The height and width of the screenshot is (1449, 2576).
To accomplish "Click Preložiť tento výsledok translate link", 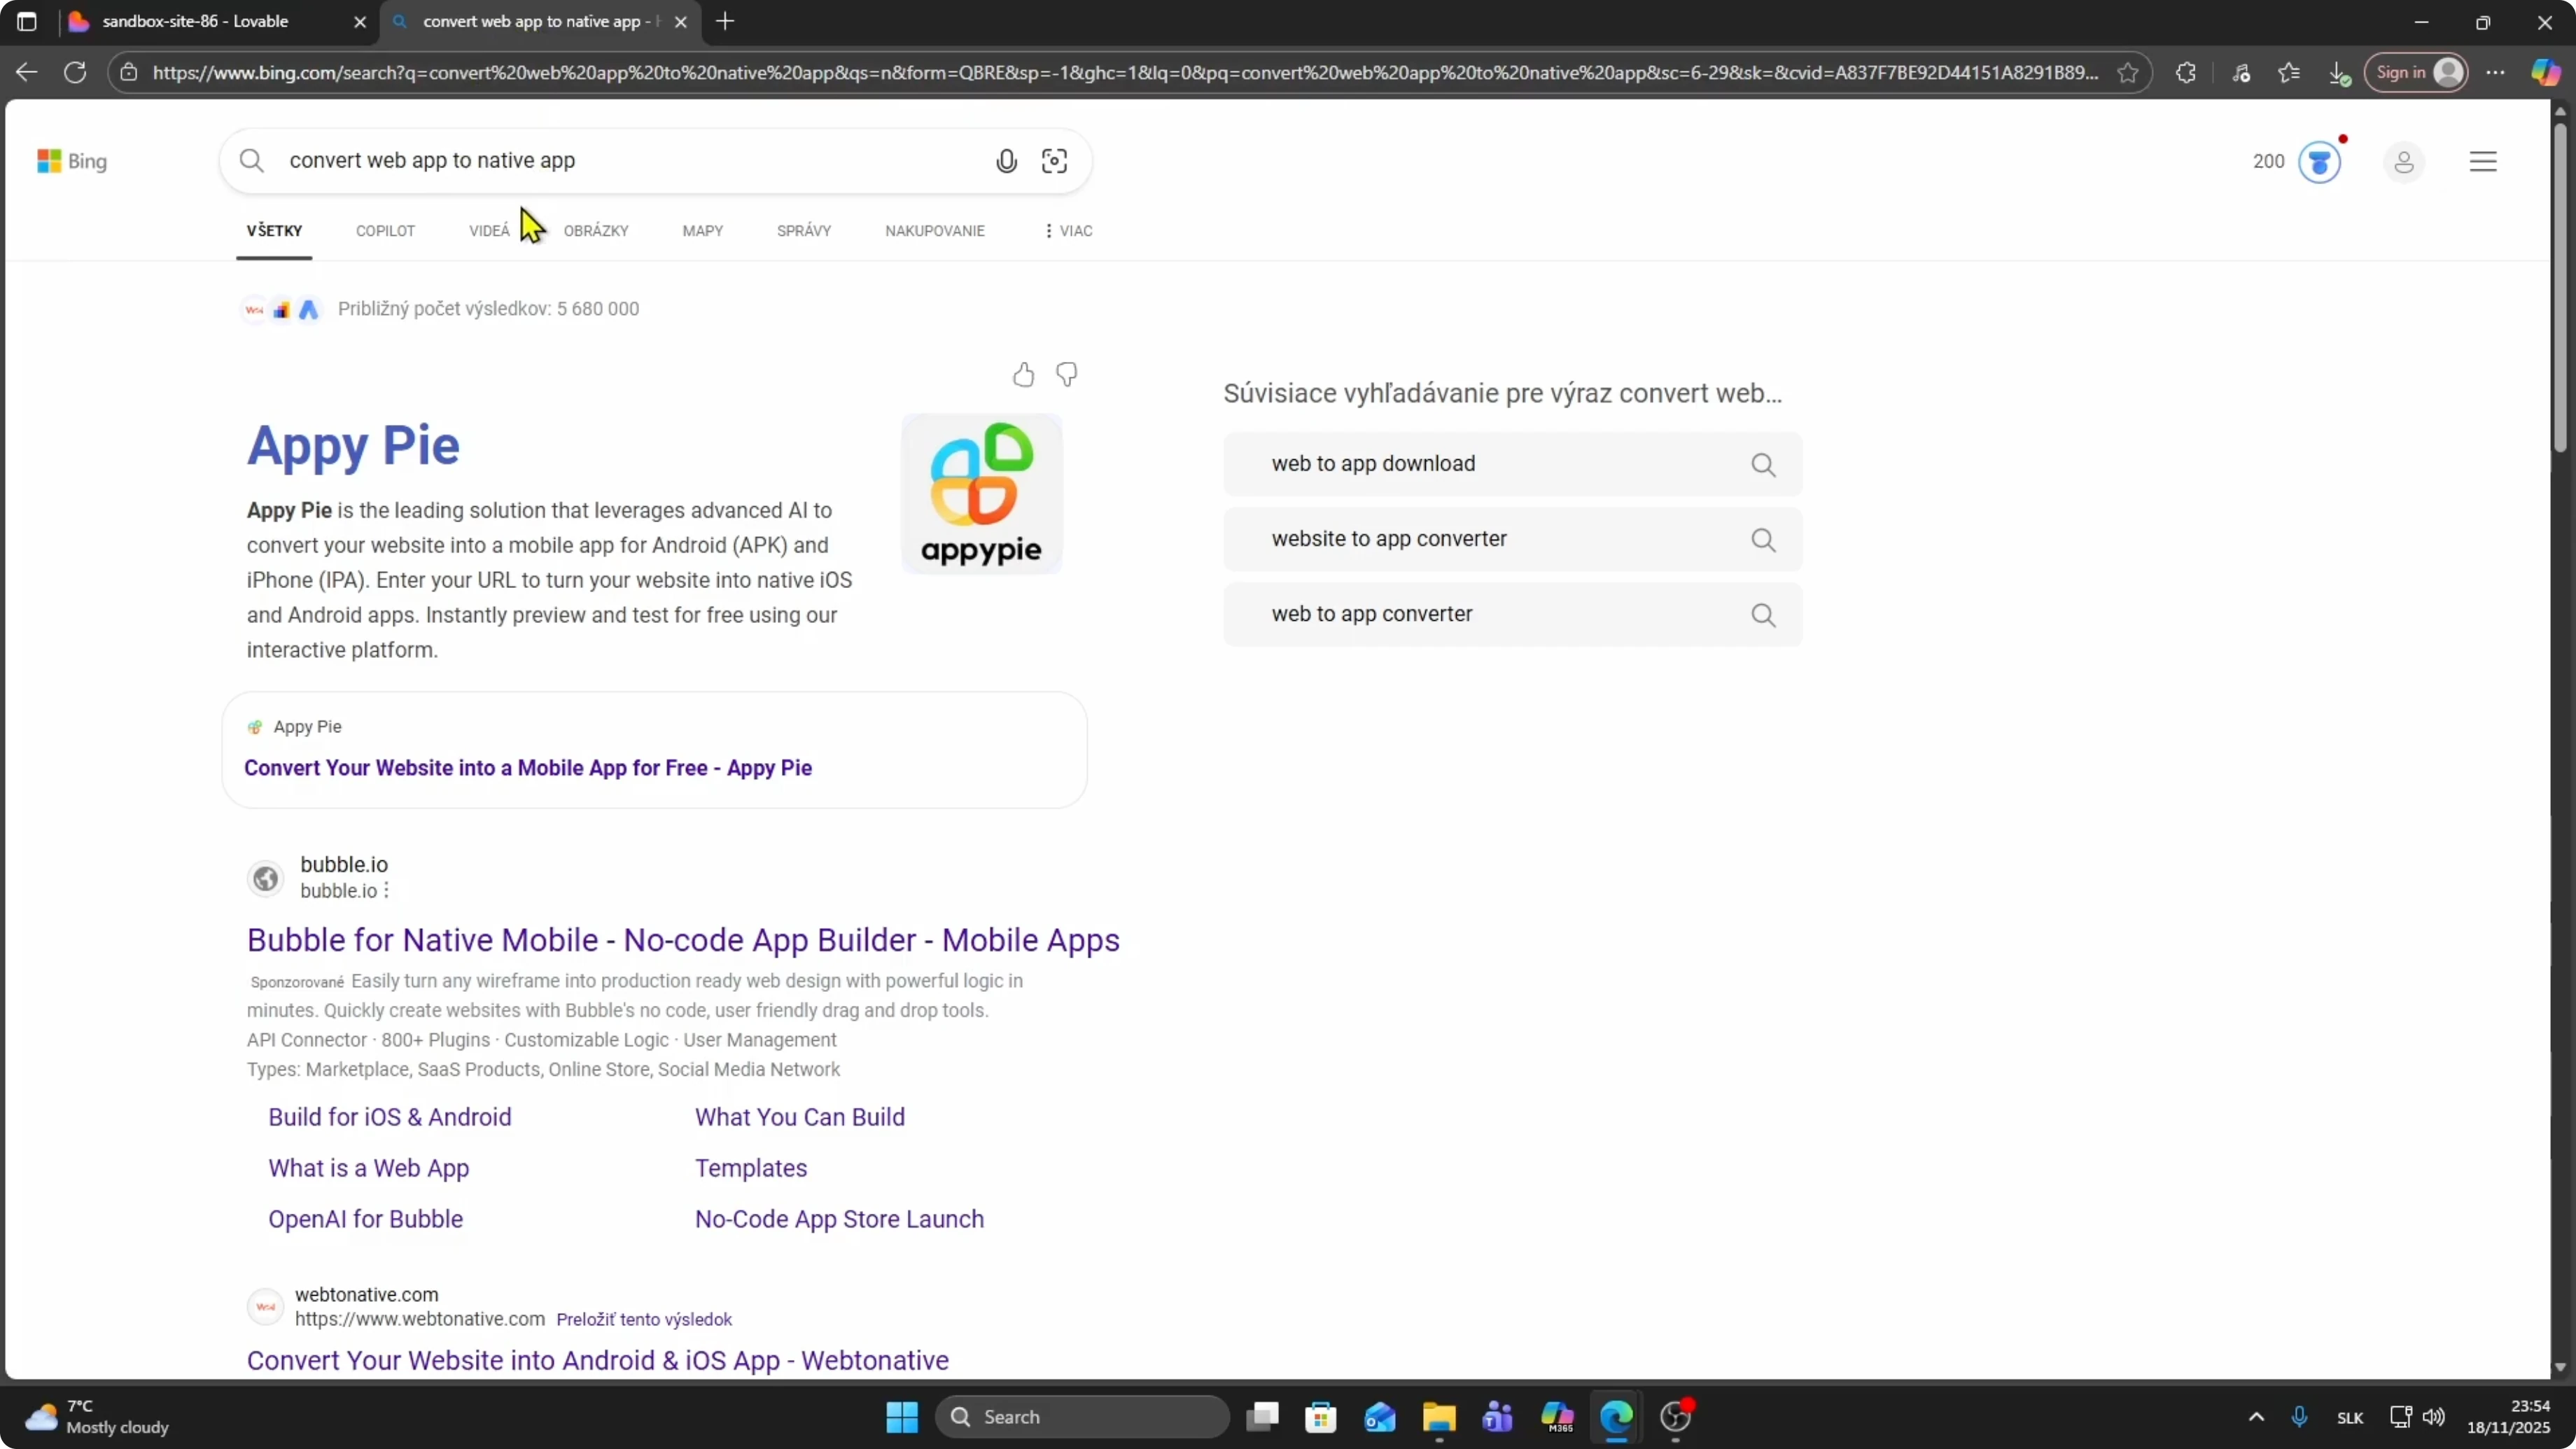I will tap(644, 1320).
